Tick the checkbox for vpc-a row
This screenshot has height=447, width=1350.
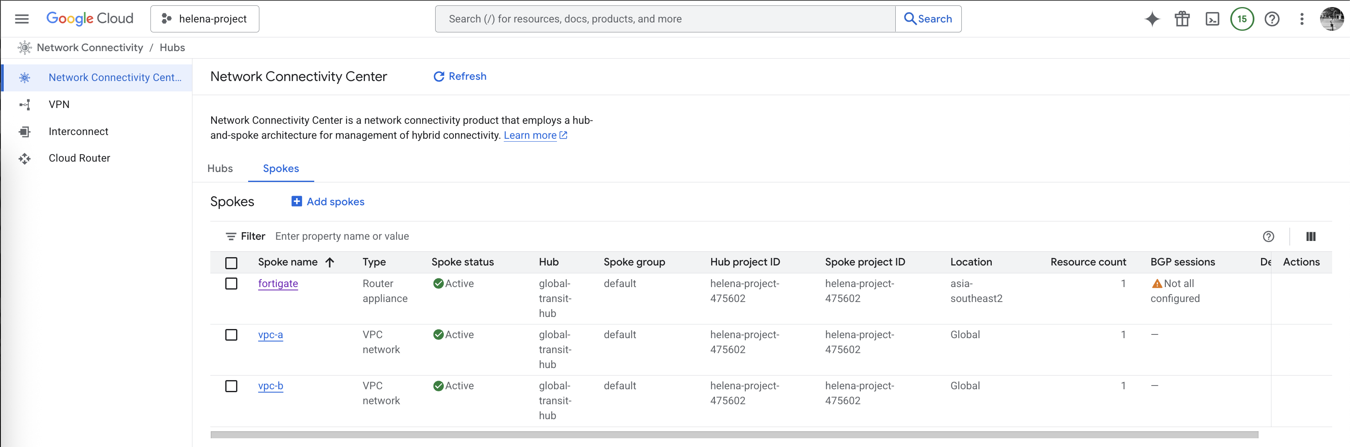pyautogui.click(x=231, y=335)
